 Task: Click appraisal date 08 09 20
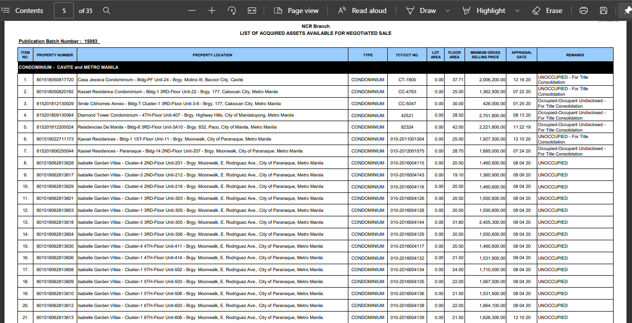521,175
